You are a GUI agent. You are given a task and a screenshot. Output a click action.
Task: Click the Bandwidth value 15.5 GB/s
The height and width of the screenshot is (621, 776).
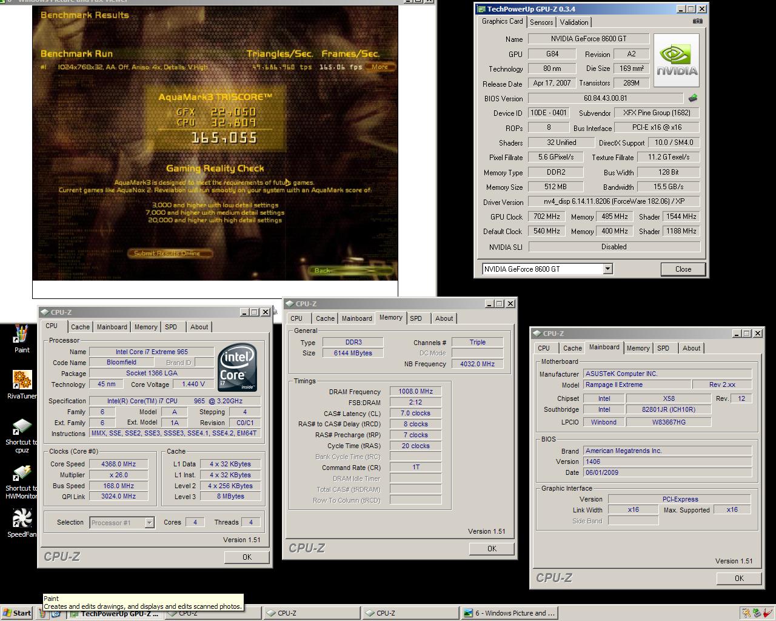(668, 187)
